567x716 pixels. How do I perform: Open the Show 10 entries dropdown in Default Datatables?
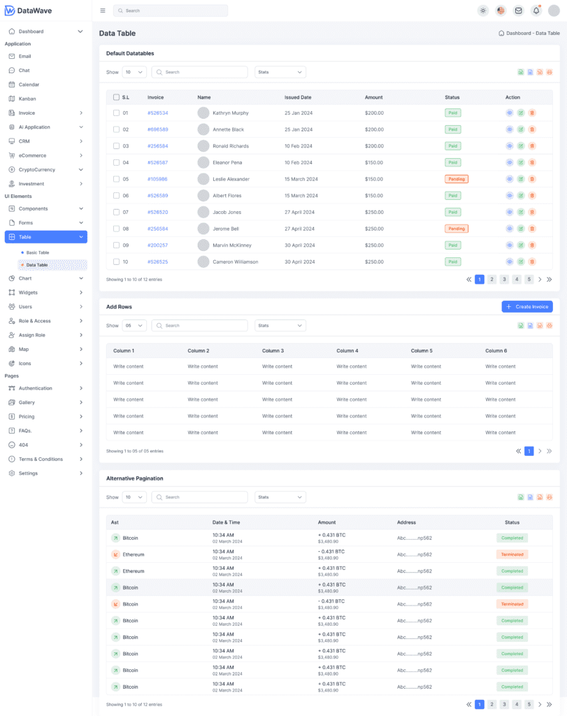(134, 72)
